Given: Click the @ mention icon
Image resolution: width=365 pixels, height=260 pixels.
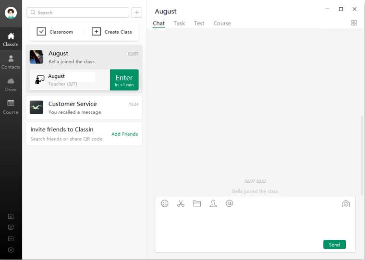Looking at the screenshot, I should (229, 203).
